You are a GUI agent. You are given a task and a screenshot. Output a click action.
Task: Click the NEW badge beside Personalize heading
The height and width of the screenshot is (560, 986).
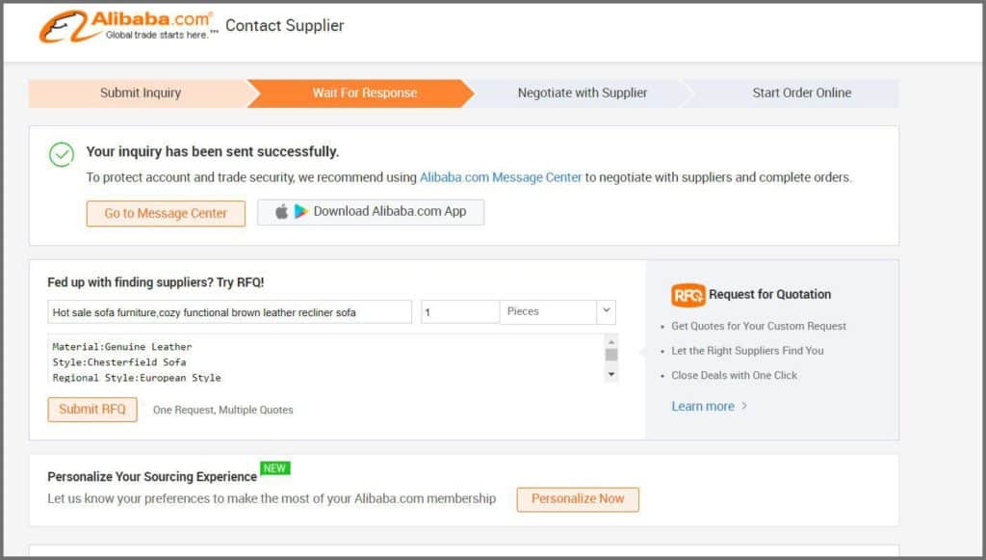(x=274, y=468)
